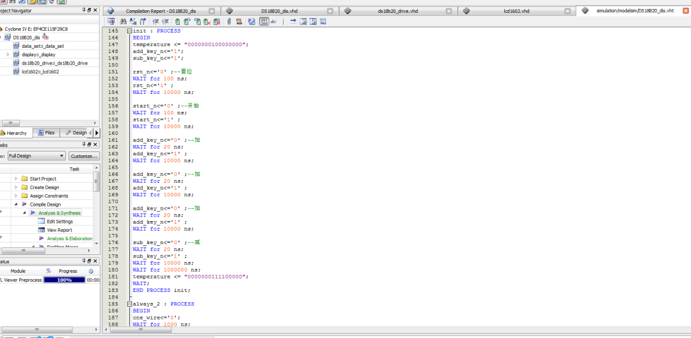The image size is (691, 338).
Task: Expand the Start Project task folder
Action: point(16,179)
